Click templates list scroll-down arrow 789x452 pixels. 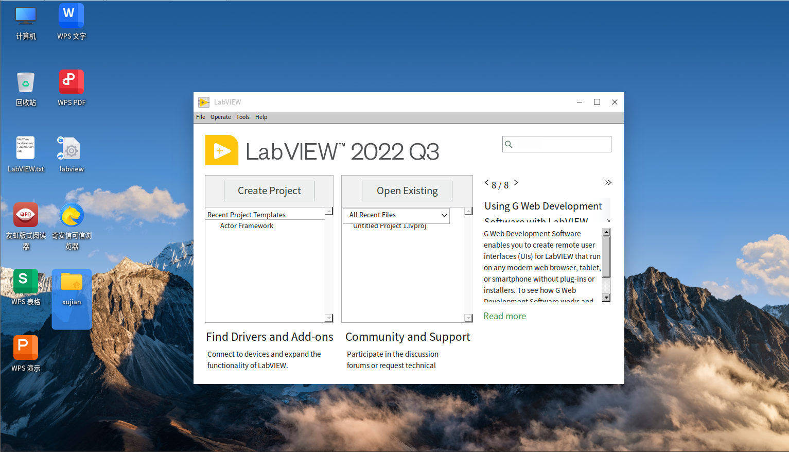click(329, 318)
